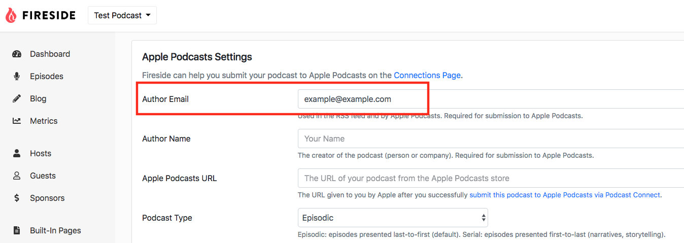Click the Apple Podcasts URL label
Viewport: 684px width, 243px height.
click(x=180, y=178)
